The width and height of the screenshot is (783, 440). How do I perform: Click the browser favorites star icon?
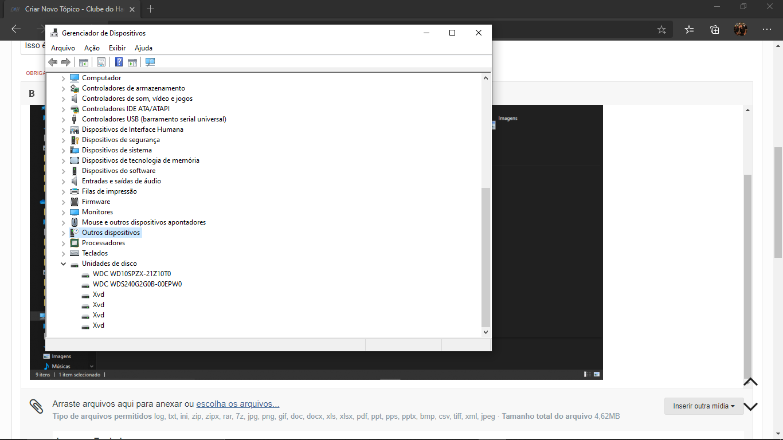pos(661,30)
